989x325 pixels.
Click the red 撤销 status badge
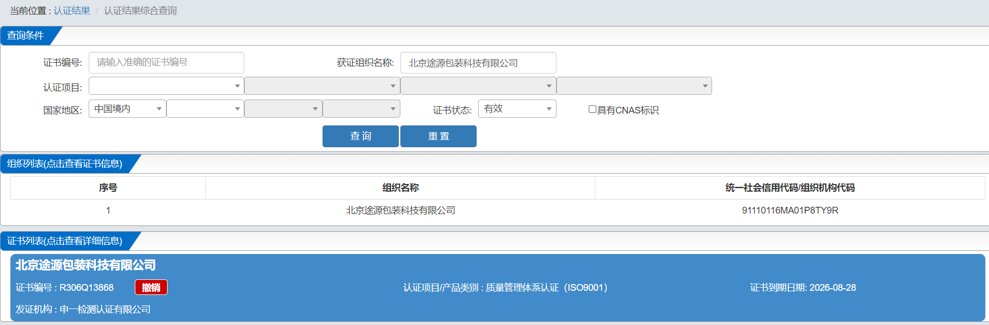point(151,288)
